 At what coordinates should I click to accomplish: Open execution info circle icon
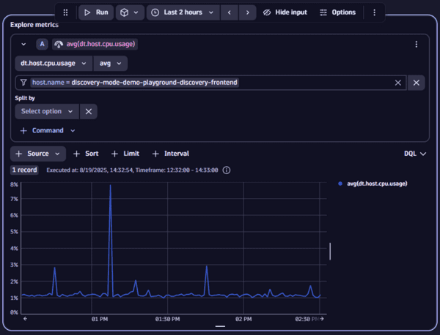pos(227,170)
